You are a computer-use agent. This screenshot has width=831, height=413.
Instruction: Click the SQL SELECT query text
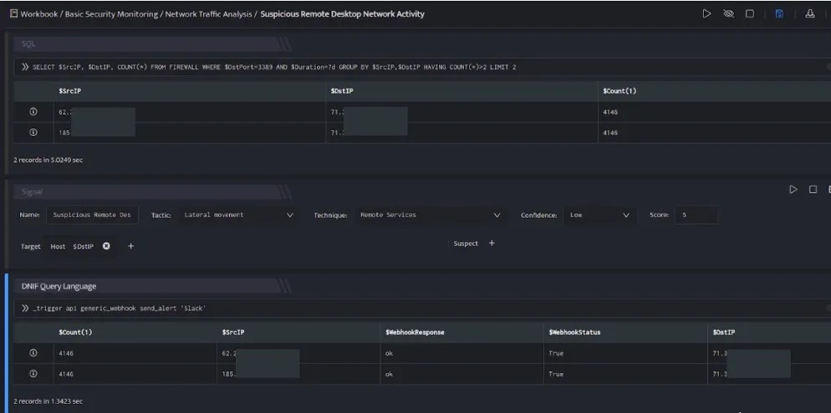[x=274, y=67]
